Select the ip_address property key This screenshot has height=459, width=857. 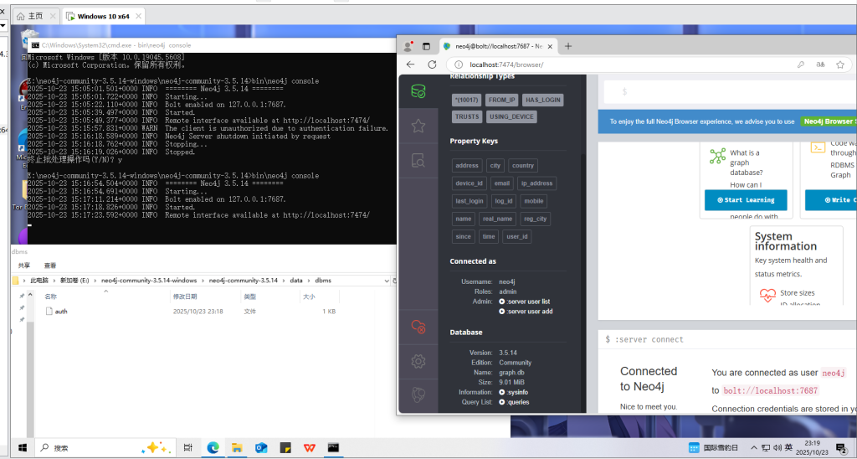pos(536,183)
